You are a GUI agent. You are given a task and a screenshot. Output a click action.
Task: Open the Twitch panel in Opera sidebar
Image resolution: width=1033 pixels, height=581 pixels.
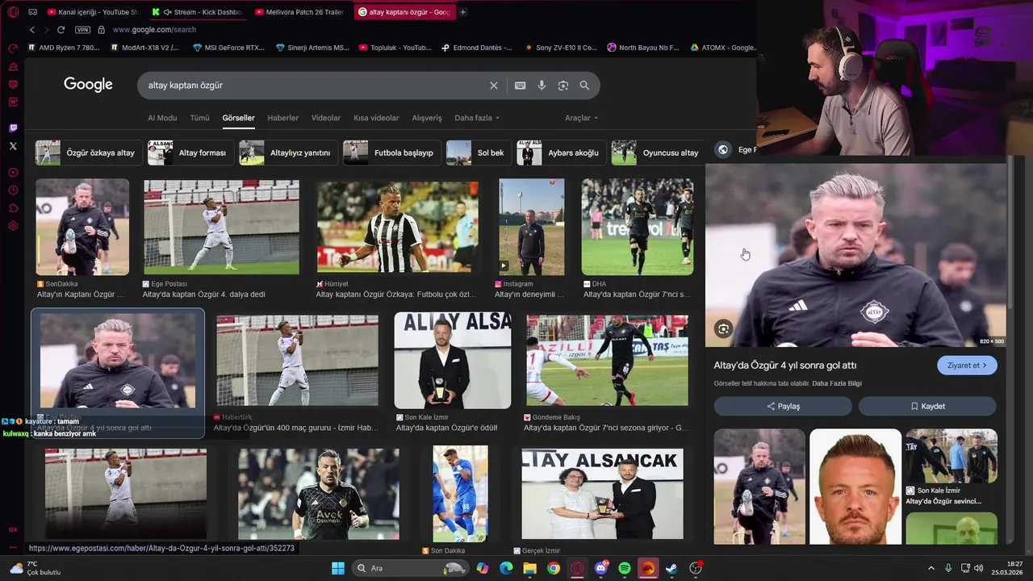[13, 128]
